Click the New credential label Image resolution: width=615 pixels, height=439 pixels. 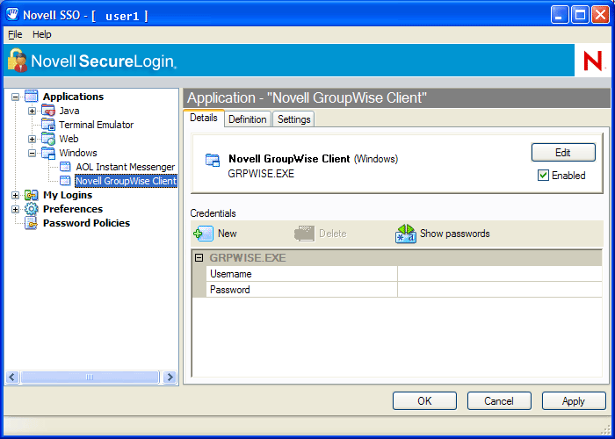(227, 234)
